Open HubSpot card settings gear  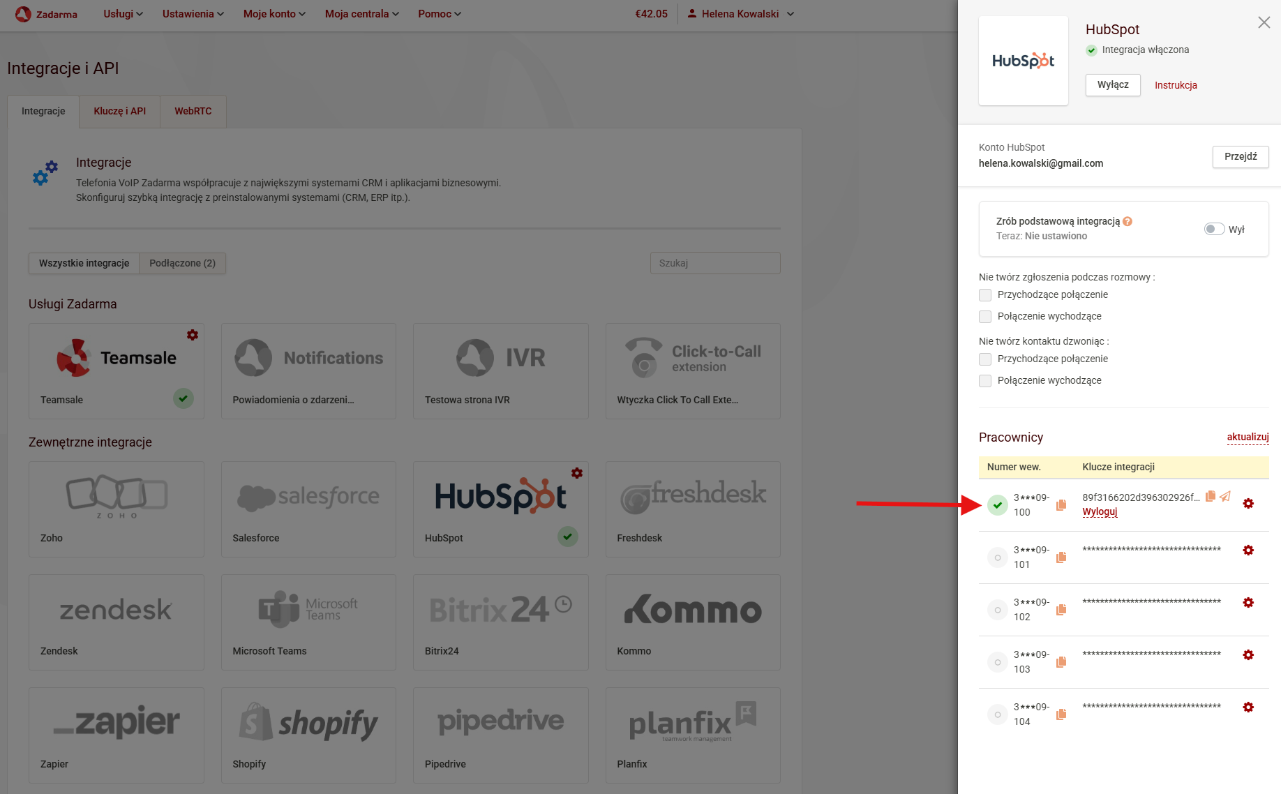pos(577,473)
